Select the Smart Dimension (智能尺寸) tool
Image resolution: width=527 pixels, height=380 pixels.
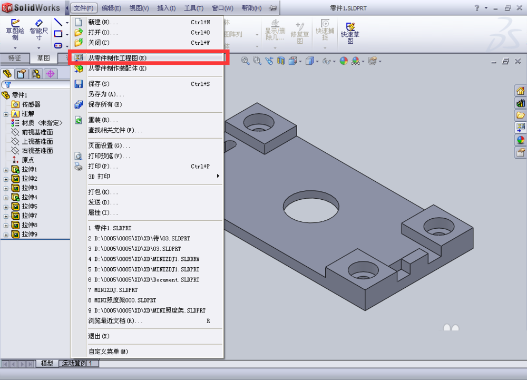(x=38, y=30)
